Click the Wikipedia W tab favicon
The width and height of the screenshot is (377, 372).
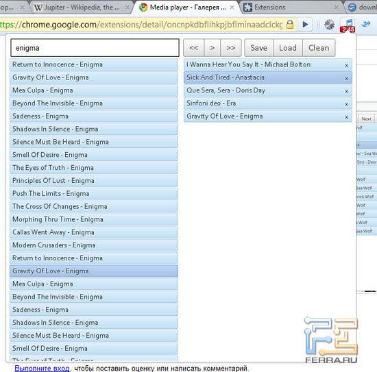38,8
